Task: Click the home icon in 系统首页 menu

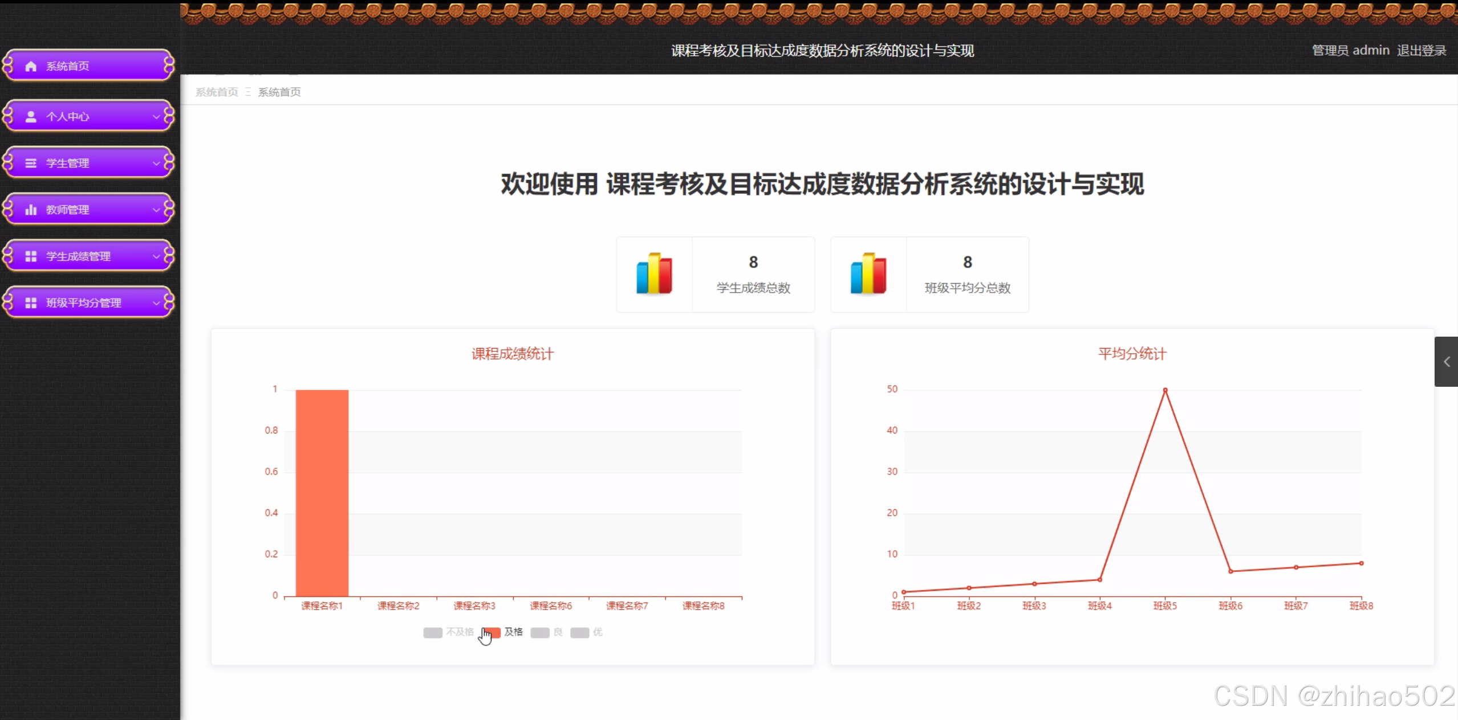Action: tap(31, 66)
